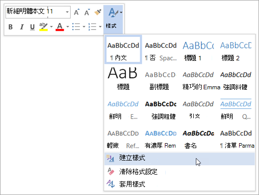Image resolution: width=259 pixels, height=195 pixels.
Task: Toggle Italic formatting
Action: point(21,27)
